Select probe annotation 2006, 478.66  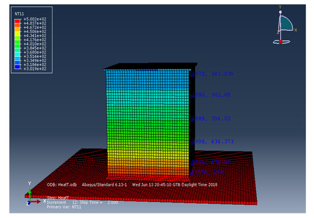click(212, 162)
